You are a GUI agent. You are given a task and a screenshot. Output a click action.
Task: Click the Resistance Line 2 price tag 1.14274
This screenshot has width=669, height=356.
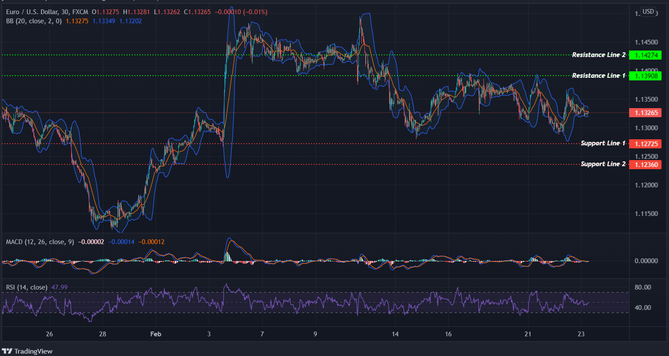646,55
